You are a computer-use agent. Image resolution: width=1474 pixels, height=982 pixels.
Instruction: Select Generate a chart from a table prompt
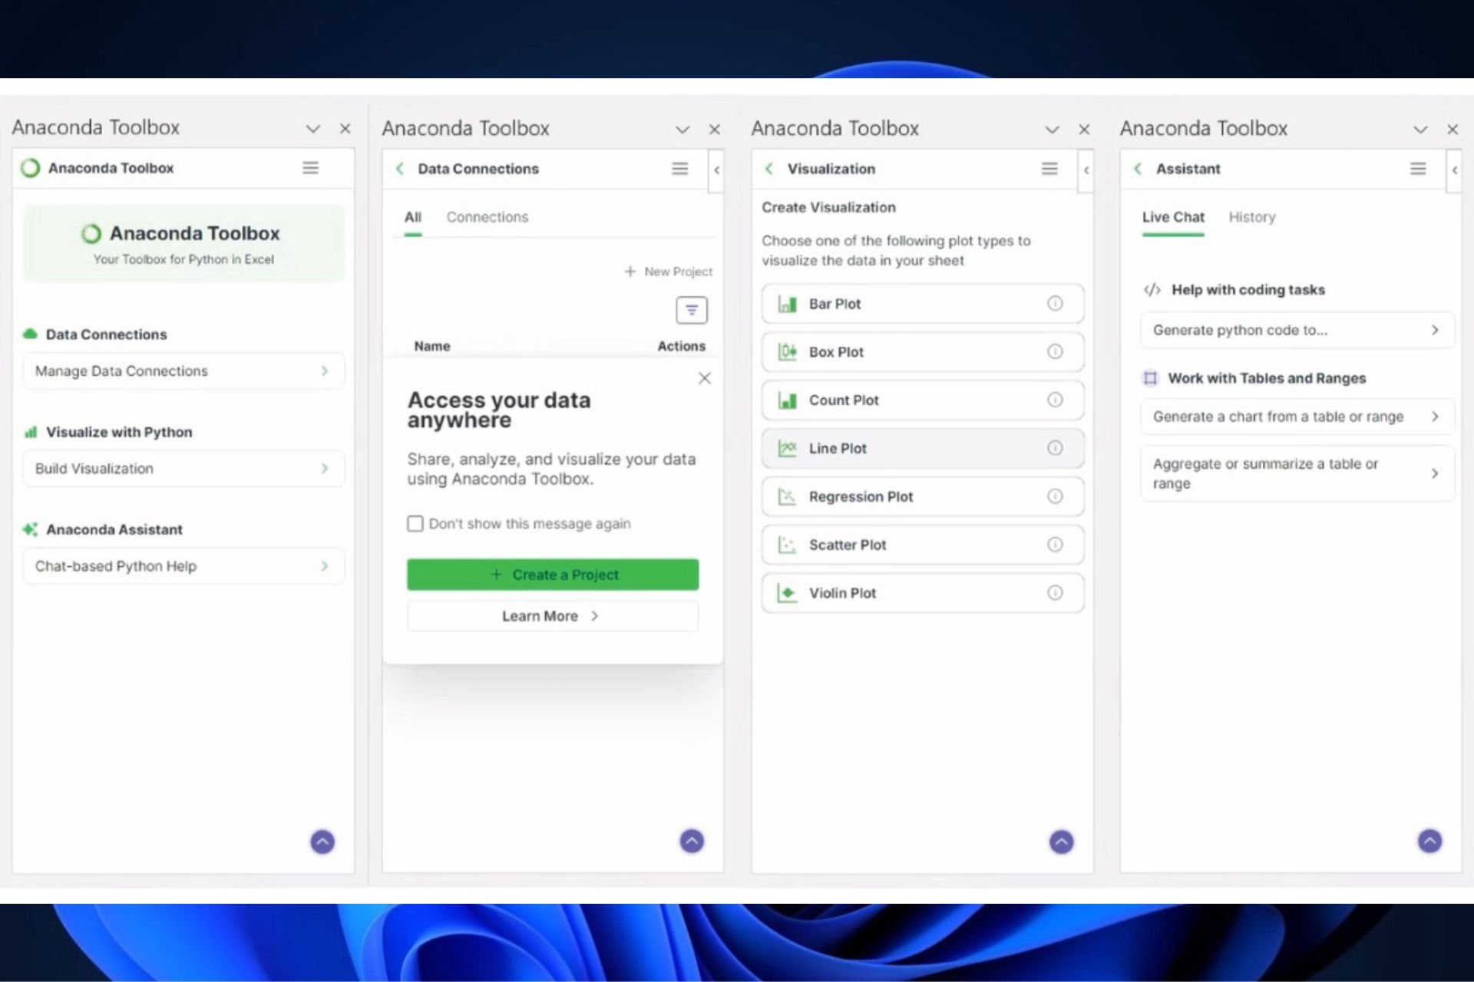pyautogui.click(x=1297, y=417)
